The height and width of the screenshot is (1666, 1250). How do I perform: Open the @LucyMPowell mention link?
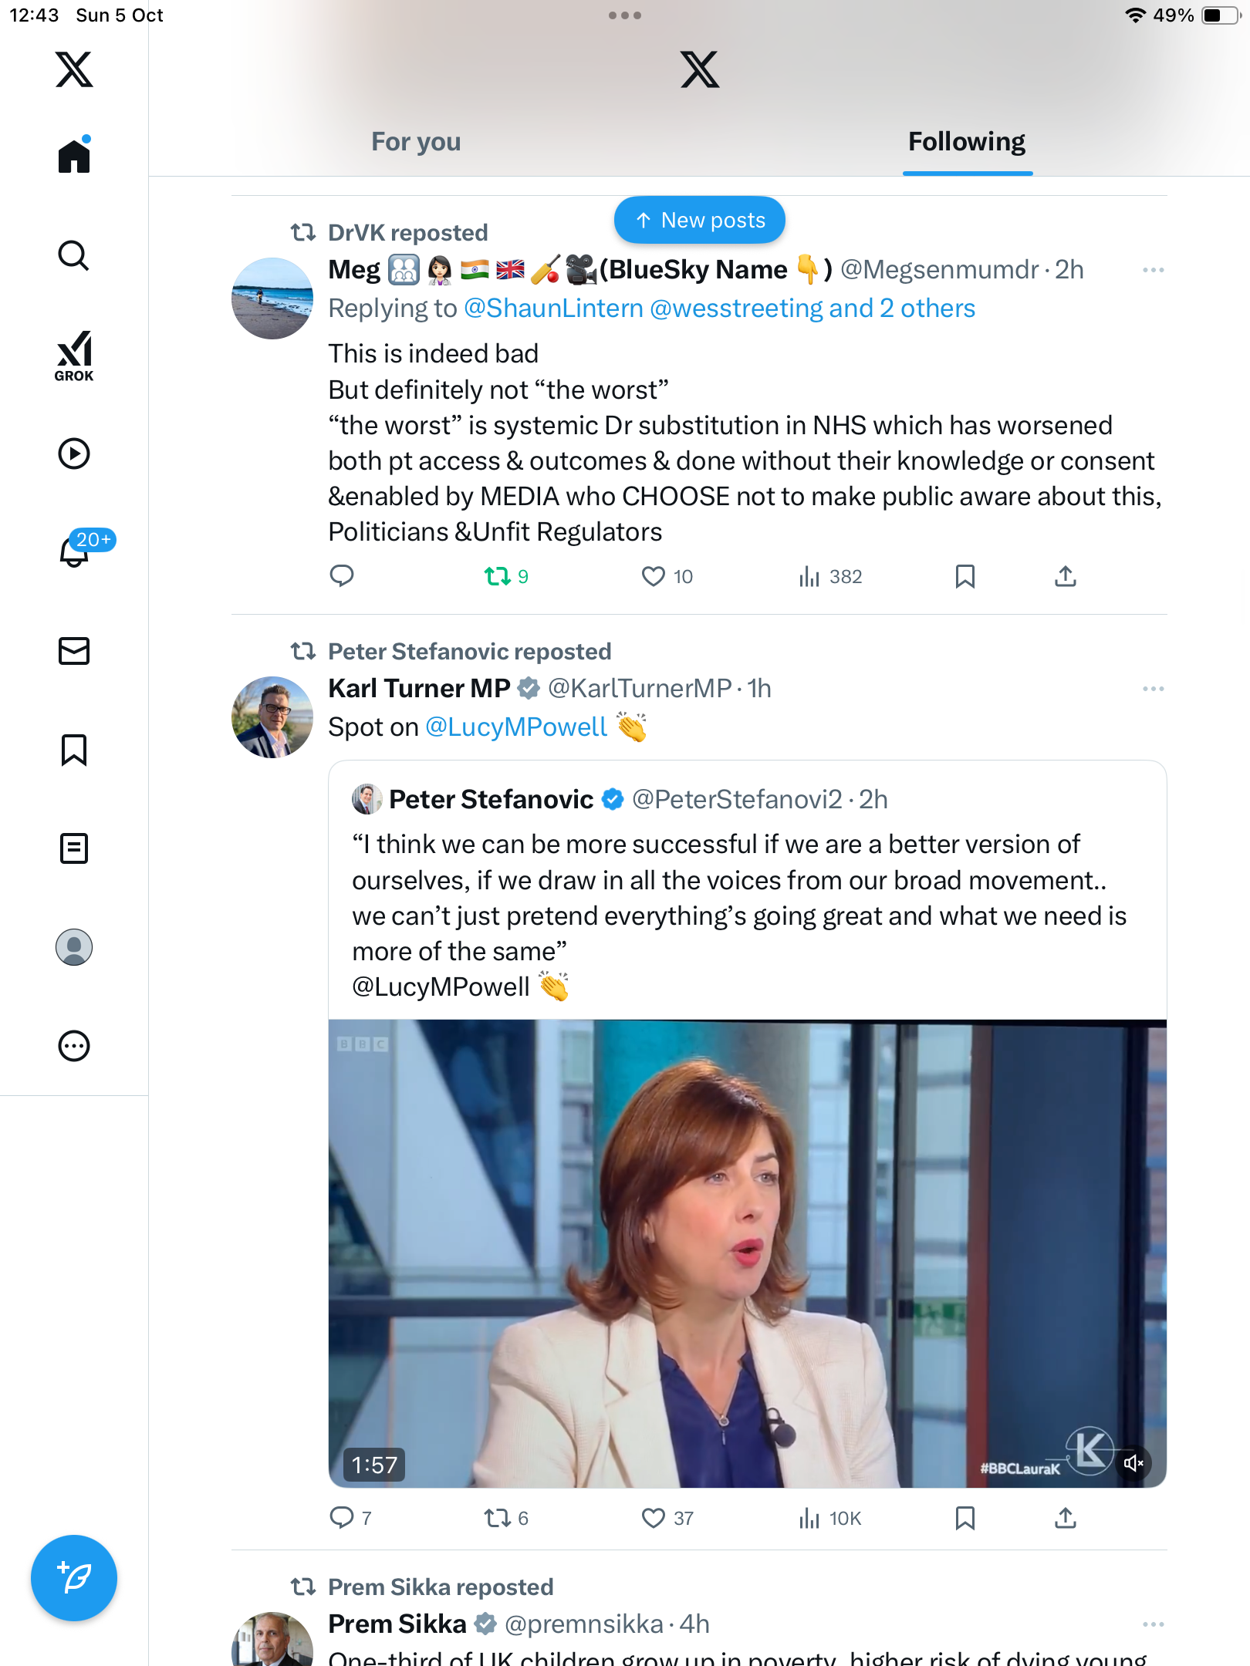click(x=516, y=727)
